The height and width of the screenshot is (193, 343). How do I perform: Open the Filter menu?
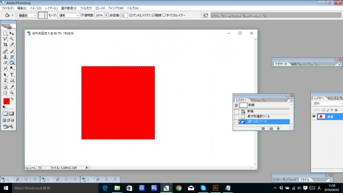pos(86,8)
